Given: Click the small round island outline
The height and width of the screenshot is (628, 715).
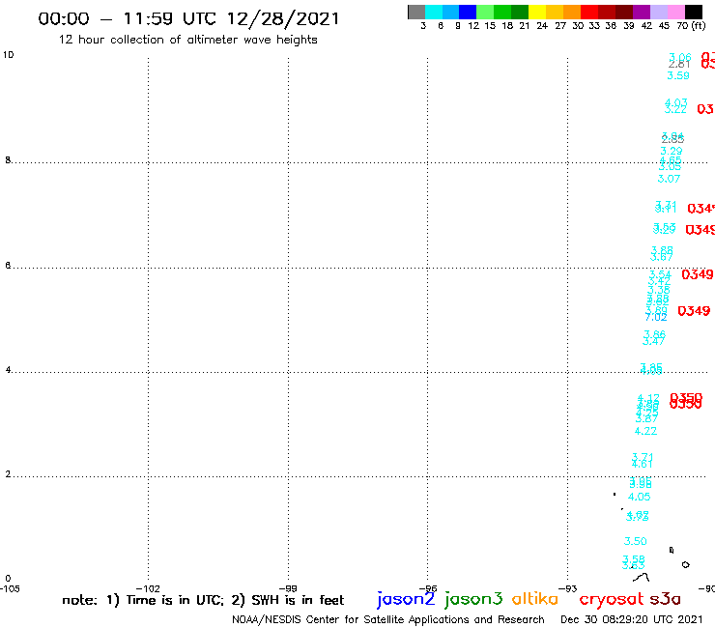Looking at the screenshot, I should (x=685, y=564).
